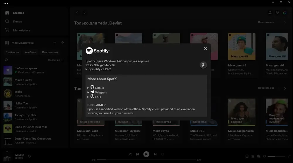Image resolution: width=293 pixels, height=163 pixels.
Task: Click Показать все for Только для тебя
Action: (266, 22)
